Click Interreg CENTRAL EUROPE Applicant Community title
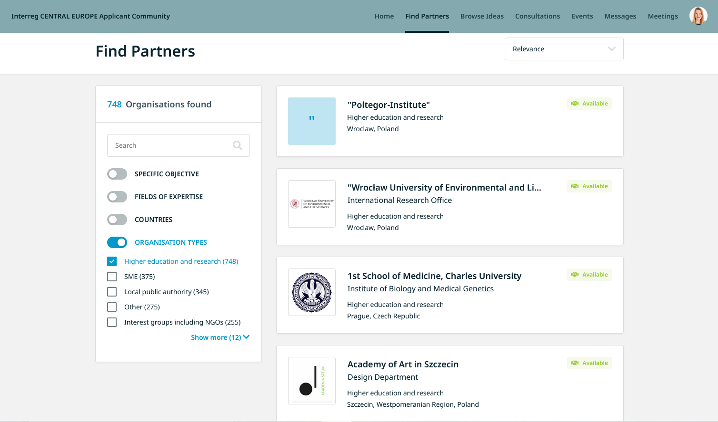718x422 pixels. click(x=90, y=16)
